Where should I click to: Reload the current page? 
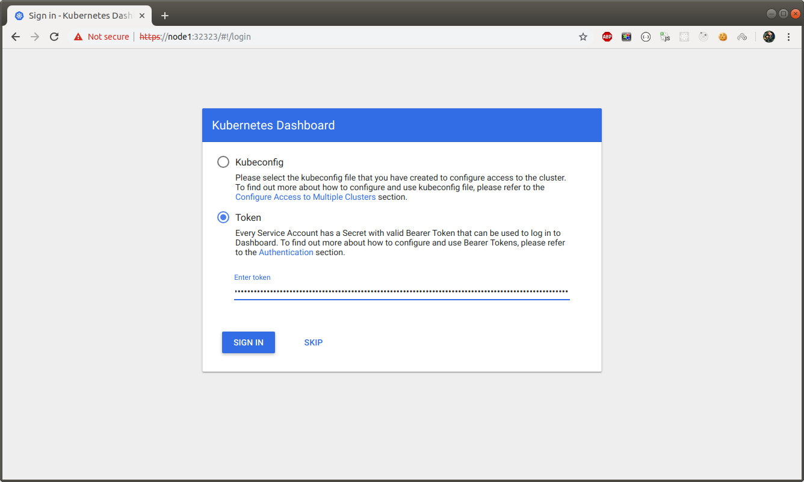[x=54, y=37]
